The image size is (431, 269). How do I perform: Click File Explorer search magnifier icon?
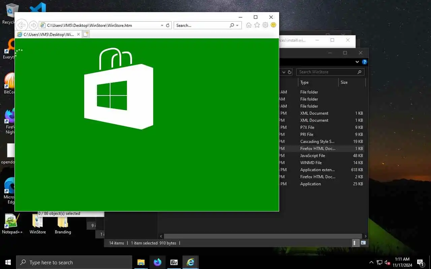tap(360, 72)
